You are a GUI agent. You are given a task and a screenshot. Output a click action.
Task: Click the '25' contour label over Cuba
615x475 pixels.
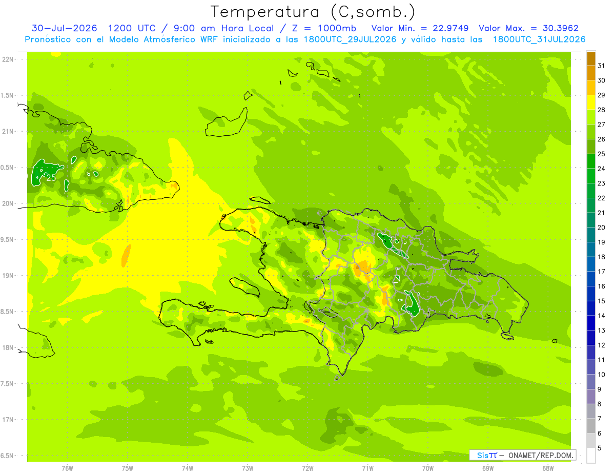pos(51,178)
